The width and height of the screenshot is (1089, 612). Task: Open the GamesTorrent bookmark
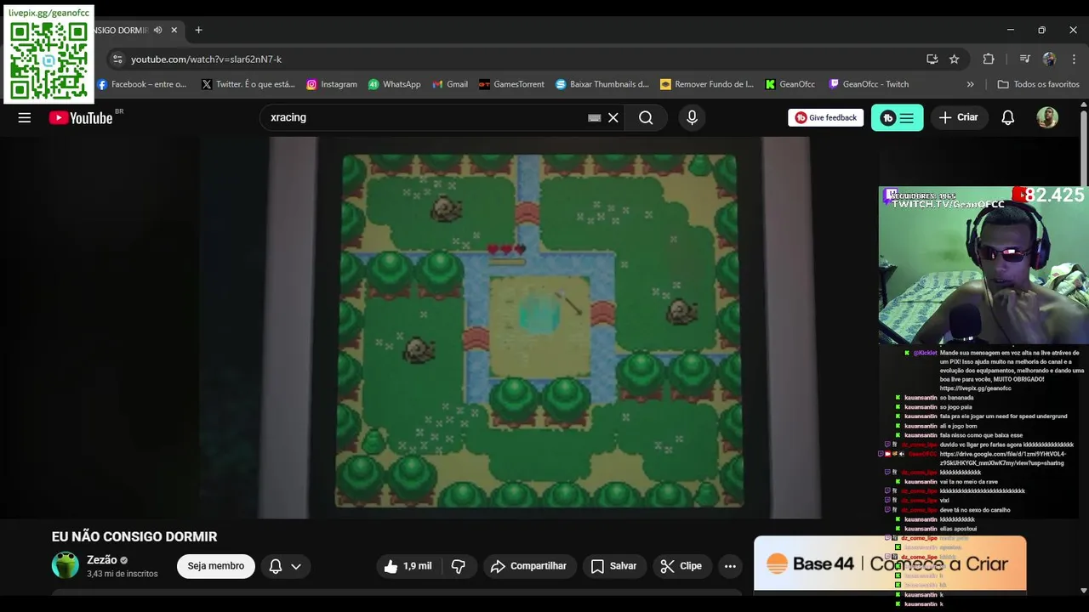coord(511,84)
